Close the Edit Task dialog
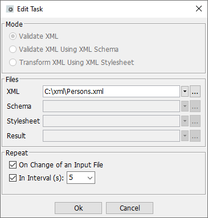208x218 pixels. [x=199, y=9]
